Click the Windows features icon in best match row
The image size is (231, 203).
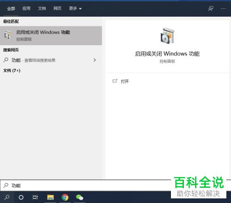pos(8,35)
